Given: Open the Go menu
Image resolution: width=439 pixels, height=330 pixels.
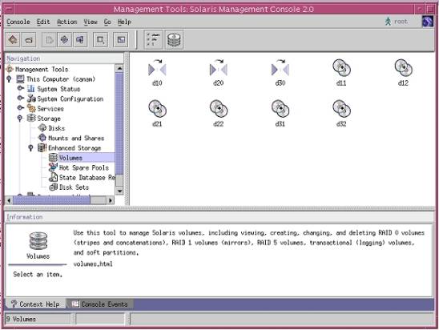Looking at the screenshot, I should [x=107, y=22].
